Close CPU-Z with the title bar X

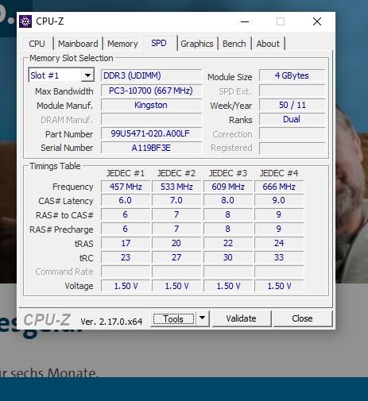tap(317, 21)
